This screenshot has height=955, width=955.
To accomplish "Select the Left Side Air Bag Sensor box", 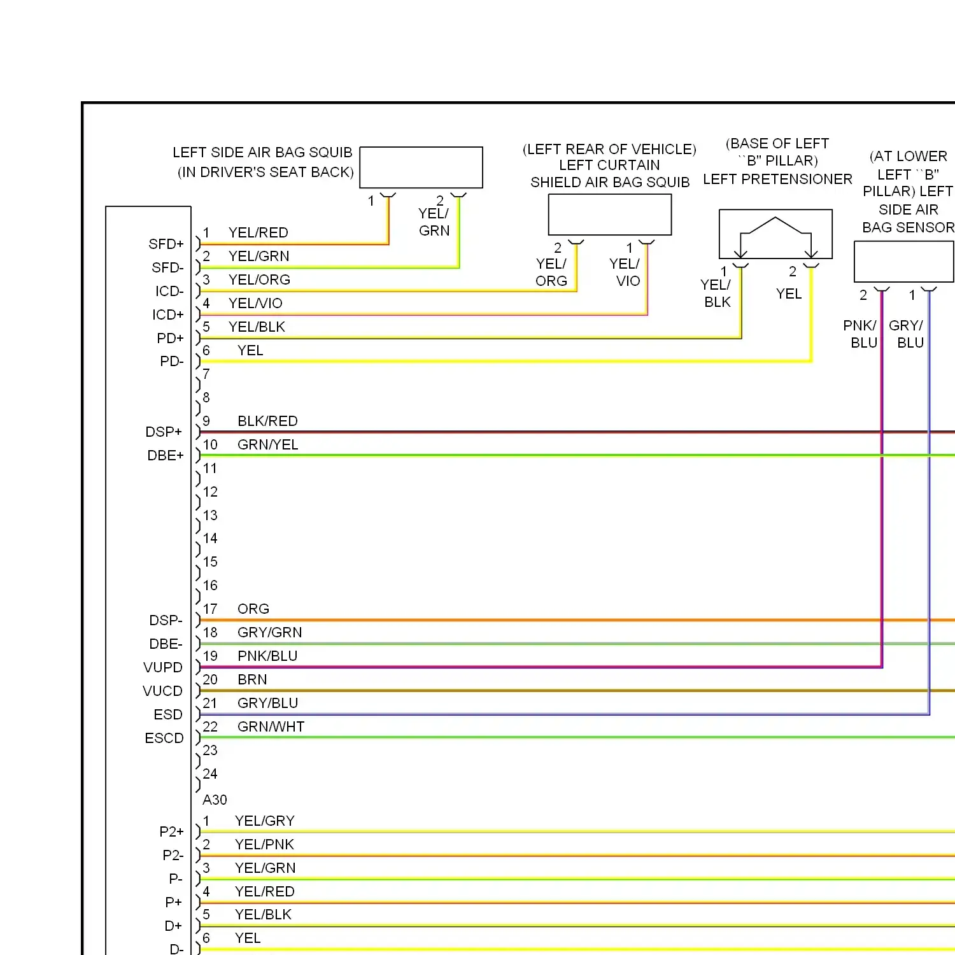I will pyautogui.click(x=904, y=262).
